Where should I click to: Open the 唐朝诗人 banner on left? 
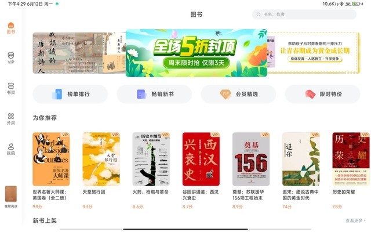(79, 53)
